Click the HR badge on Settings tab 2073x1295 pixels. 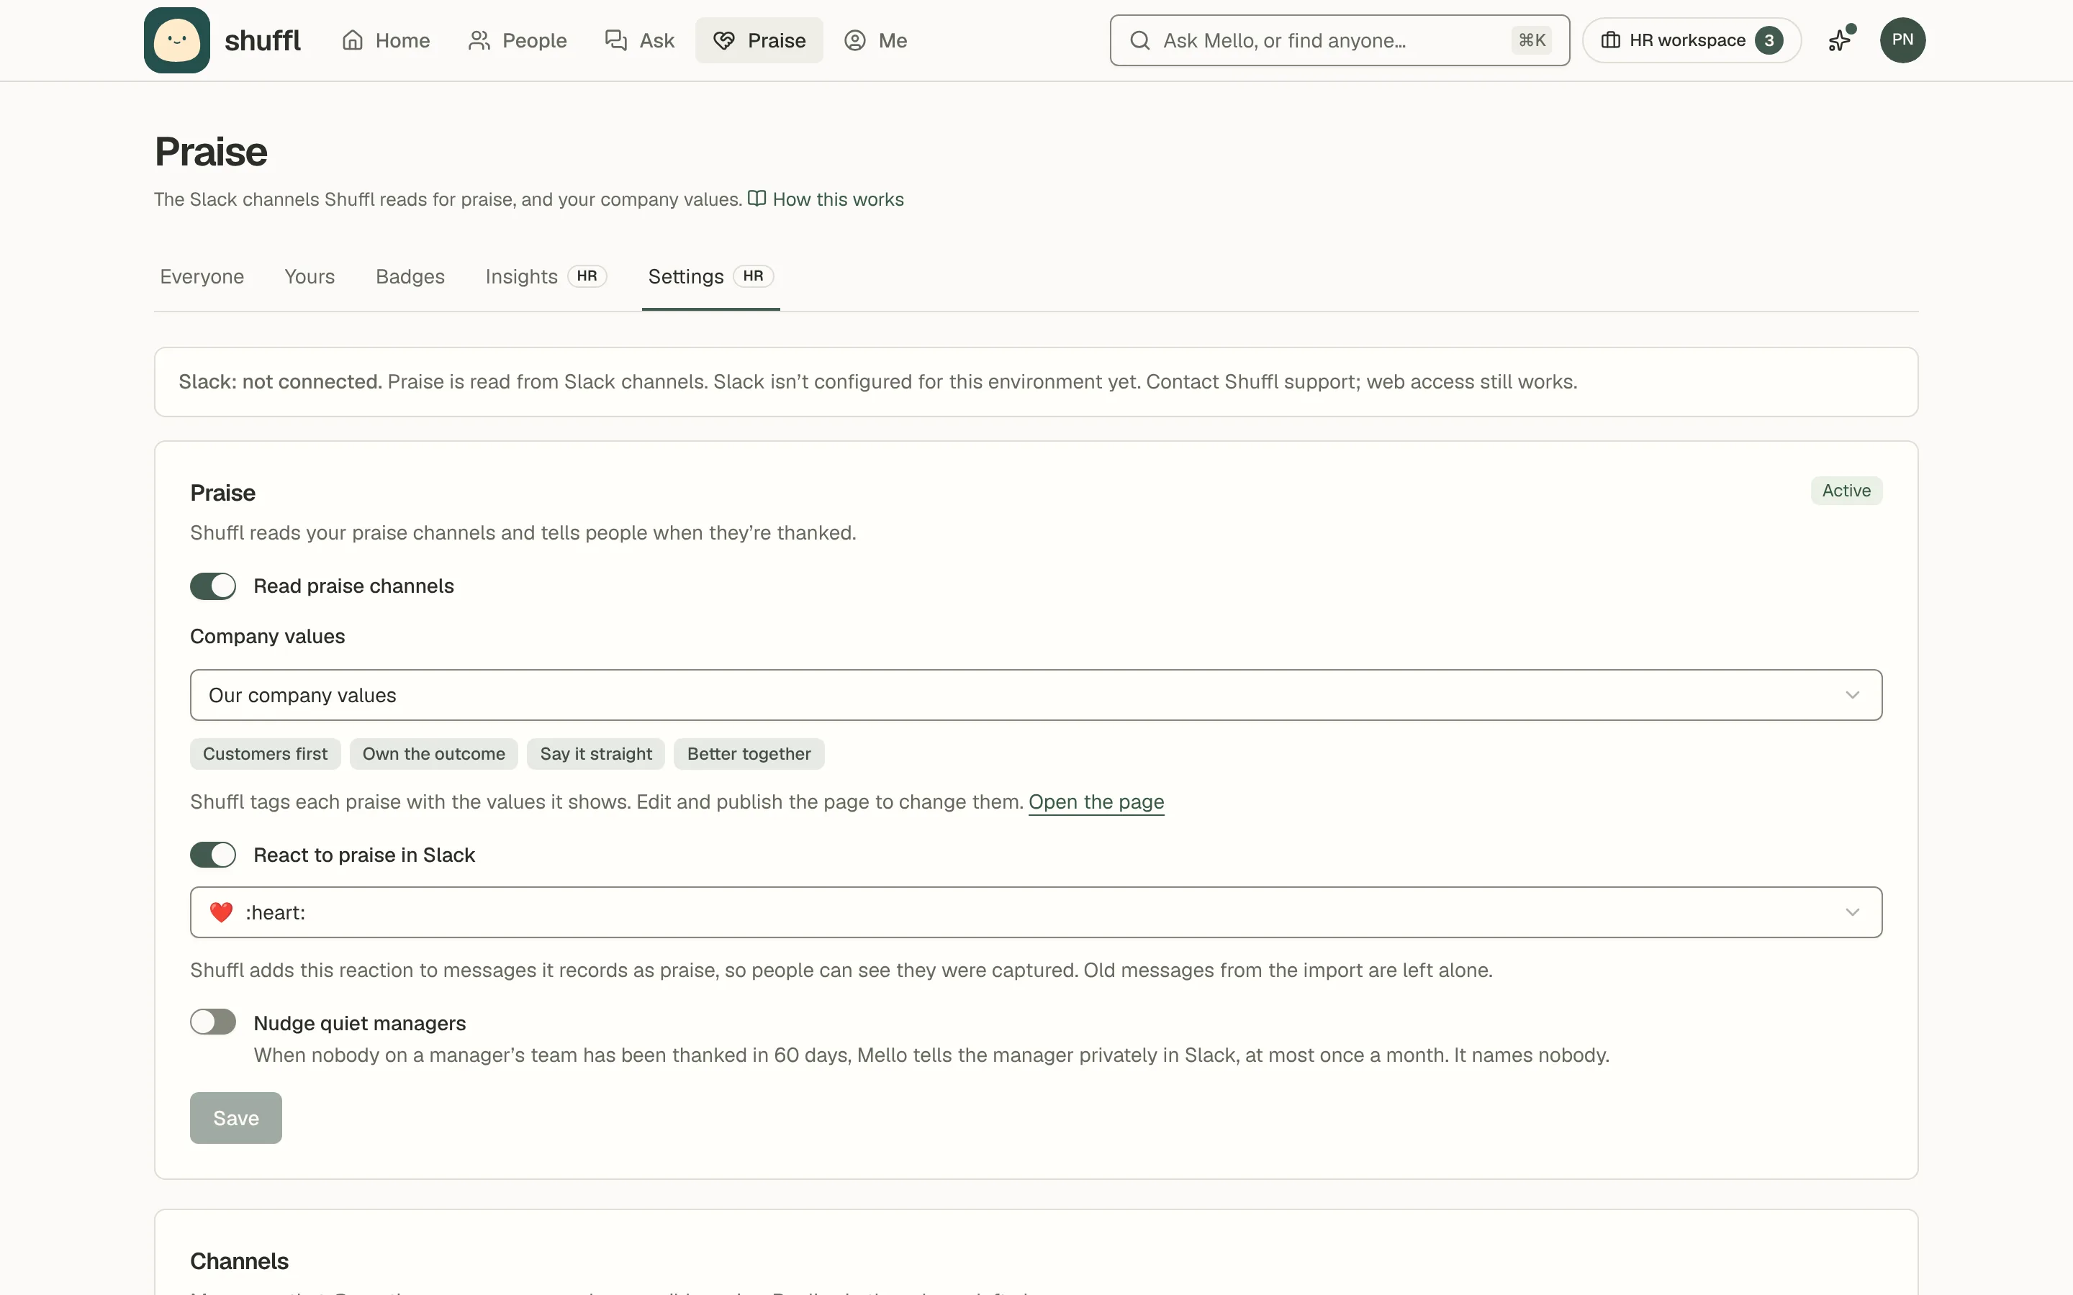tap(753, 276)
